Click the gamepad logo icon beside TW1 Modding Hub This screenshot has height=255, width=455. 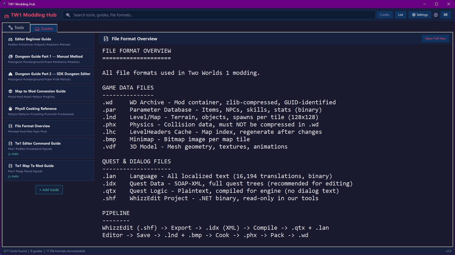(x=7, y=16)
